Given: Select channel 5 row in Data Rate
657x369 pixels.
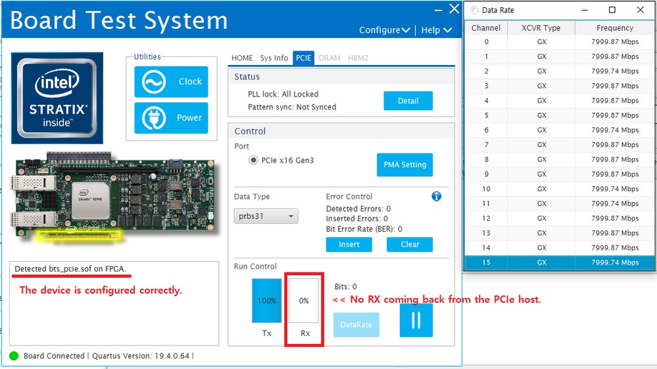Looking at the screenshot, I should [x=560, y=115].
